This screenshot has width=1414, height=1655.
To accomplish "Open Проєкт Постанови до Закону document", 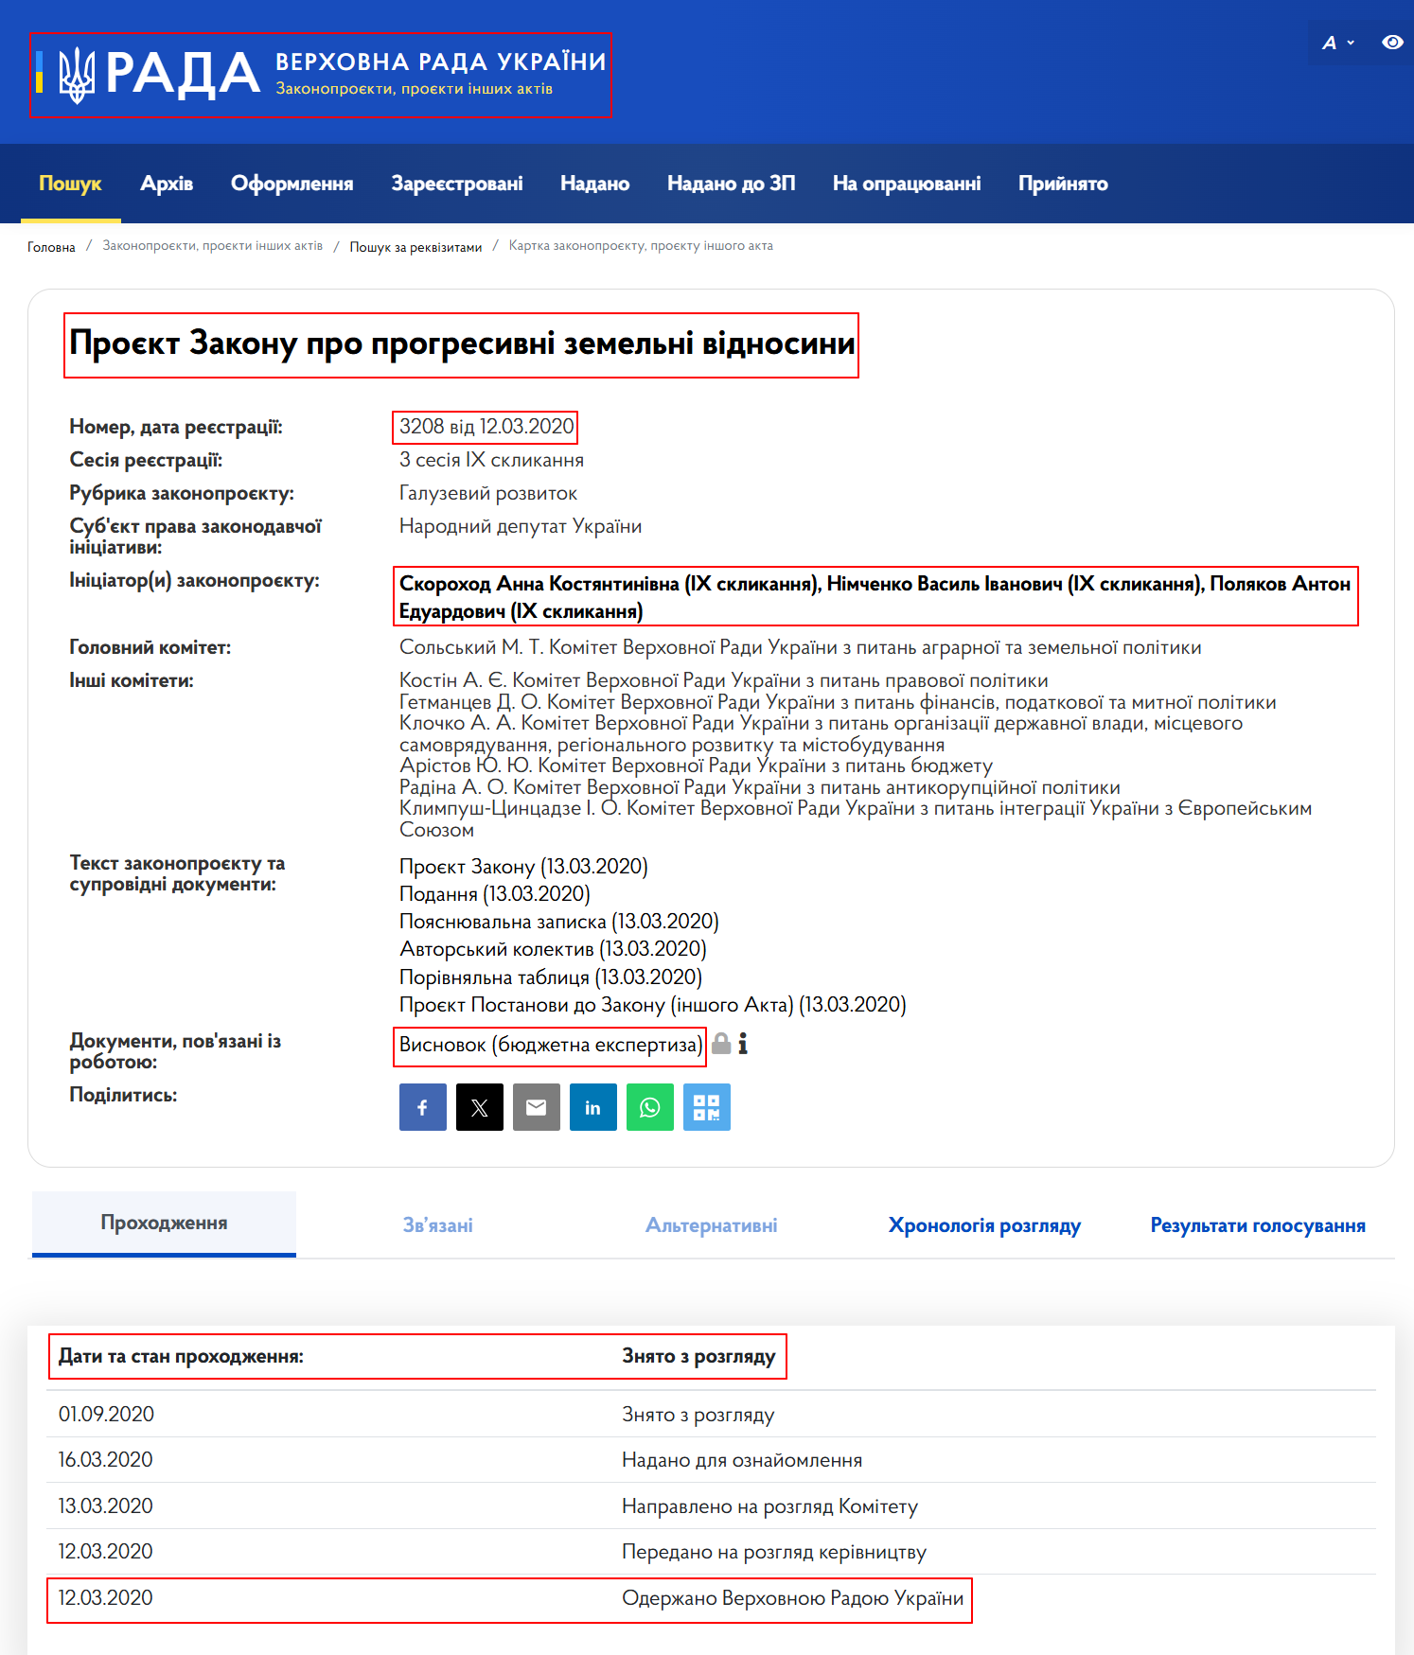I will click(653, 1005).
